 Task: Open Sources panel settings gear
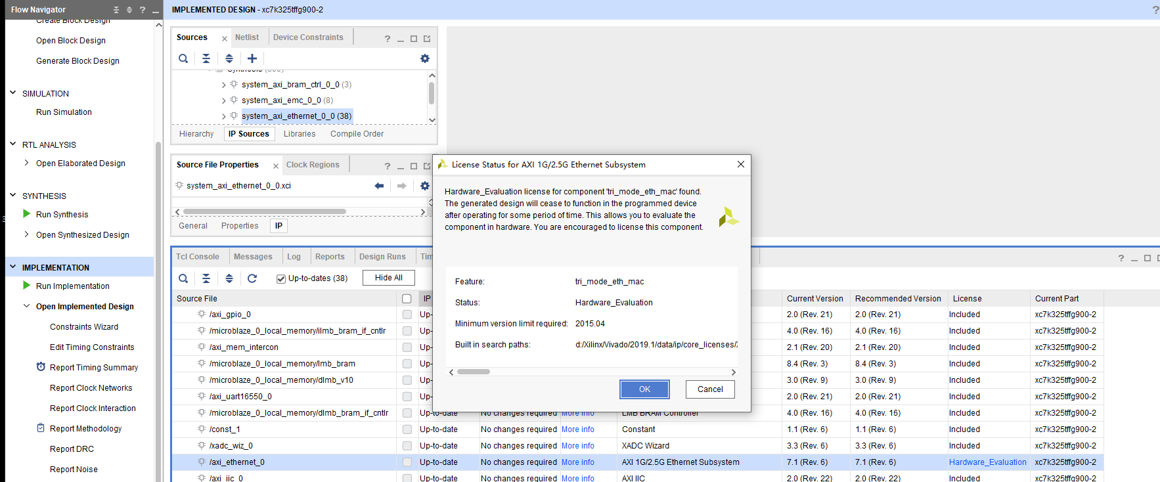click(425, 58)
